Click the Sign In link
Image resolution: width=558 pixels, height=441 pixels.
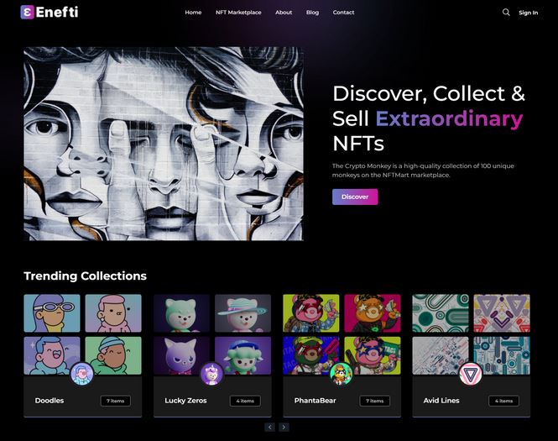click(528, 13)
